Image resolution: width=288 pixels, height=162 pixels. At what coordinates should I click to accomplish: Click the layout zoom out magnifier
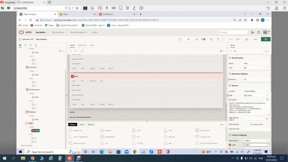[x=71, y=51]
